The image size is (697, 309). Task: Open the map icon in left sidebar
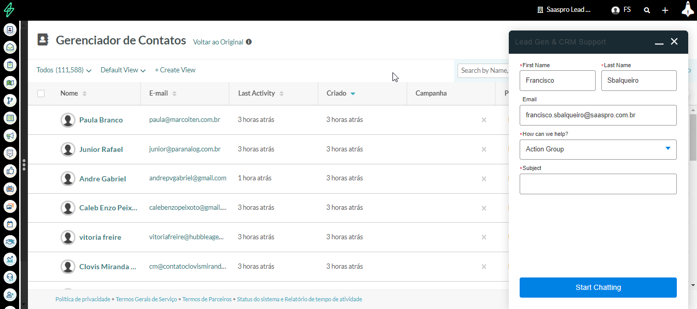coord(10,83)
